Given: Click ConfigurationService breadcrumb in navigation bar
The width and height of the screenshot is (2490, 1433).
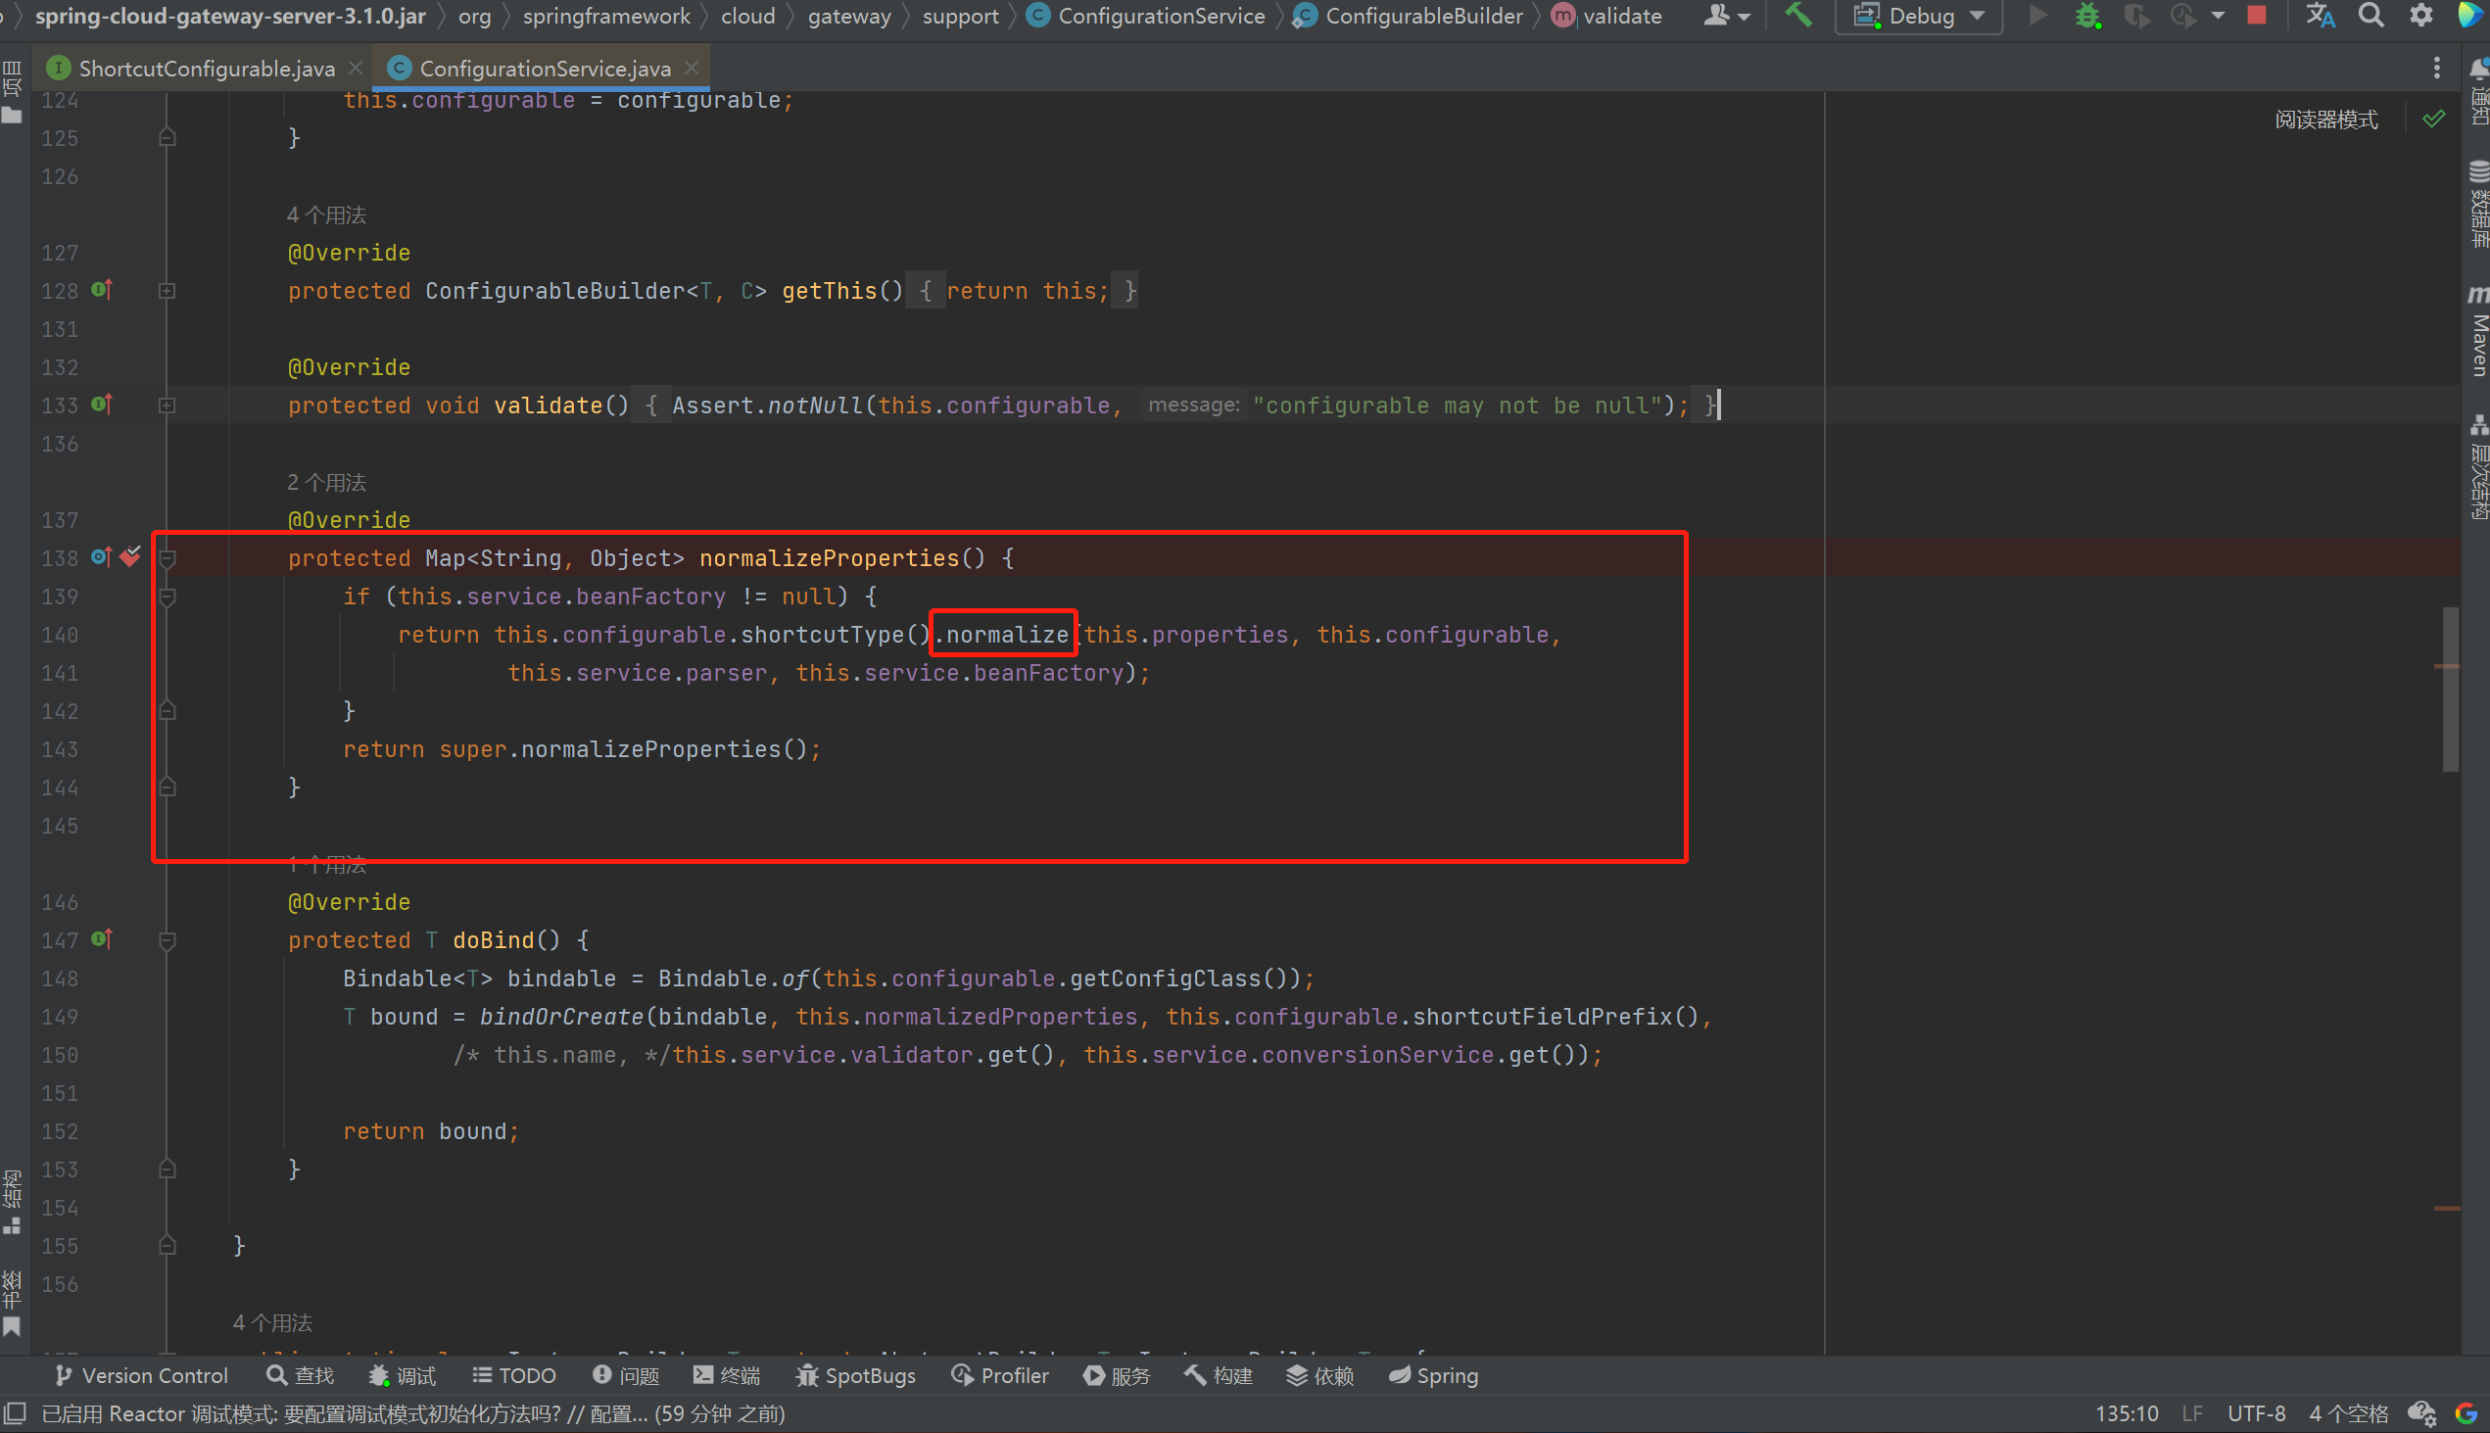Looking at the screenshot, I should 1146,16.
